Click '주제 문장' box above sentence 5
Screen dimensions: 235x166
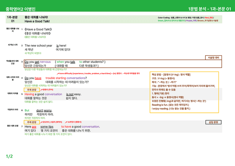(x=32, y=90)
